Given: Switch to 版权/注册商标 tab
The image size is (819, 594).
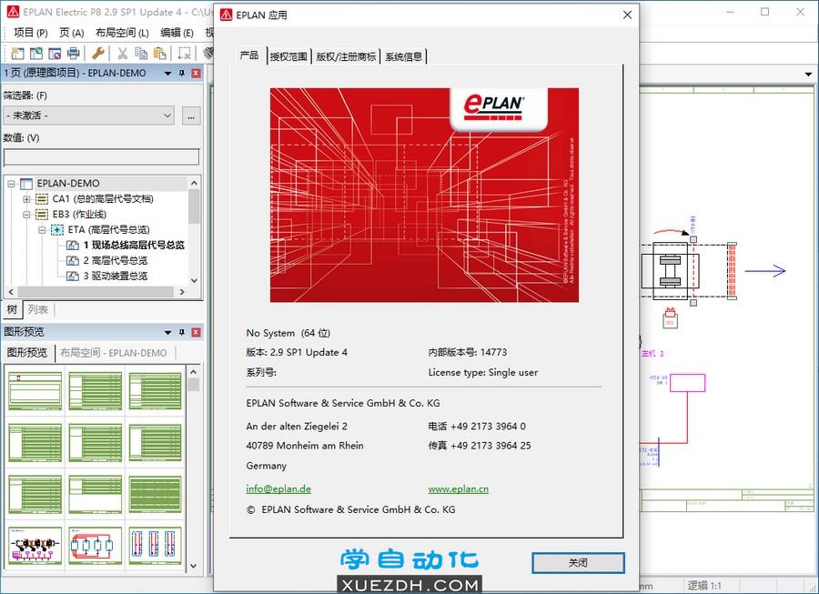Looking at the screenshot, I should point(346,57).
